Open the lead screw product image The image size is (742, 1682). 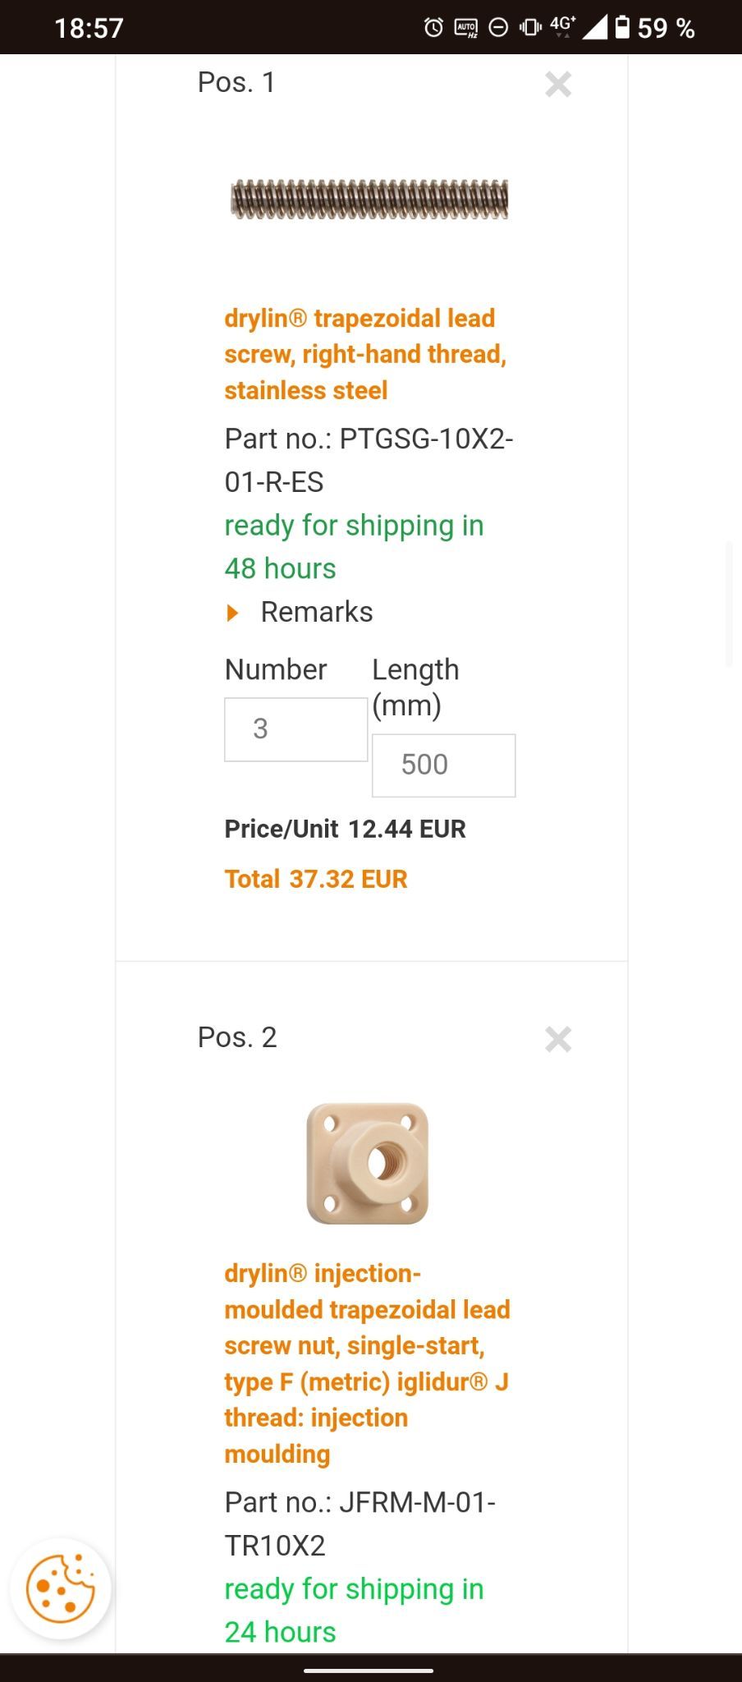[x=369, y=200]
